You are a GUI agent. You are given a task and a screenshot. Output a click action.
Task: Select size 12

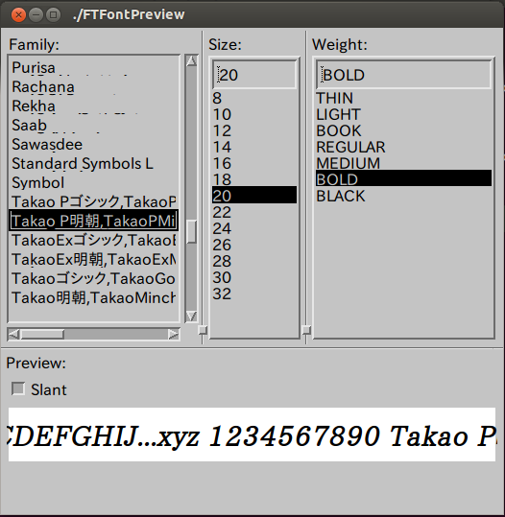(x=254, y=130)
